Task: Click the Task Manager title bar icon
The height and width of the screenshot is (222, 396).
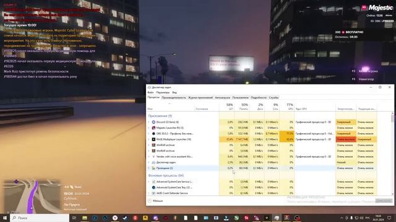Action: tap(149, 88)
